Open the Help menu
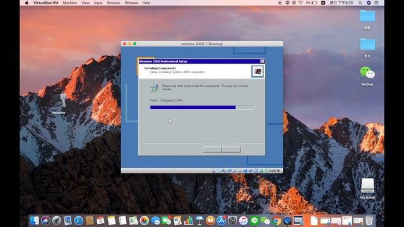The image size is (404, 227). tap(146, 3)
